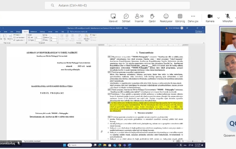The width and height of the screenshot is (236, 149).
Task: Change layout using the Görünüş icon
Action: click(180, 18)
